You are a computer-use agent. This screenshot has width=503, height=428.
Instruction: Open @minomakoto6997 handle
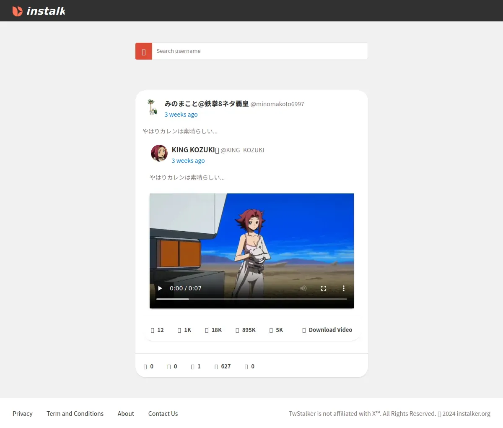(277, 104)
